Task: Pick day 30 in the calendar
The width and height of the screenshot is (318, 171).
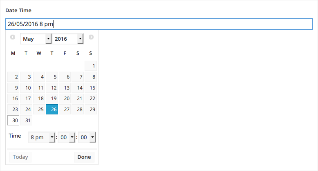Action: [x=13, y=121]
